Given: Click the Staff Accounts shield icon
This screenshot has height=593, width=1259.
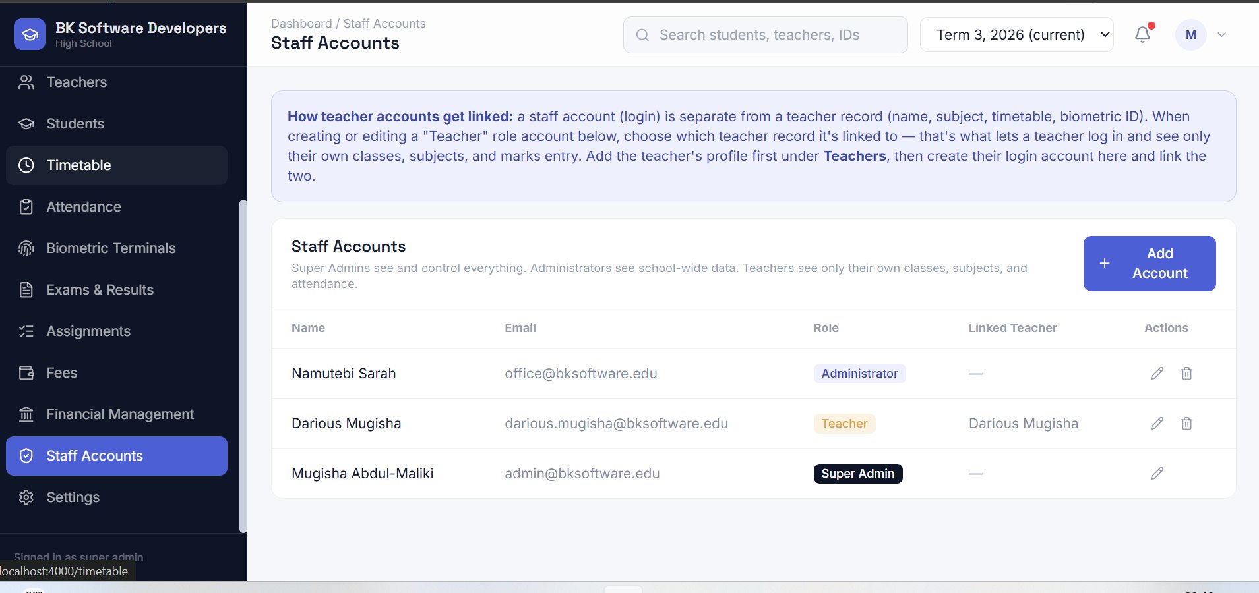Looking at the screenshot, I should pos(26,456).
